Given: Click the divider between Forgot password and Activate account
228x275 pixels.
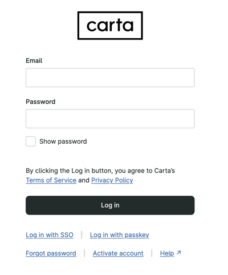Looking at the screenshot, I should [x=84, y=253].
